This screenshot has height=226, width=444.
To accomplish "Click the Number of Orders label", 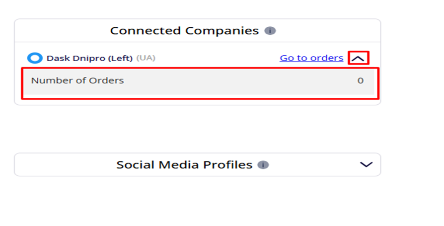I will 77,80.
